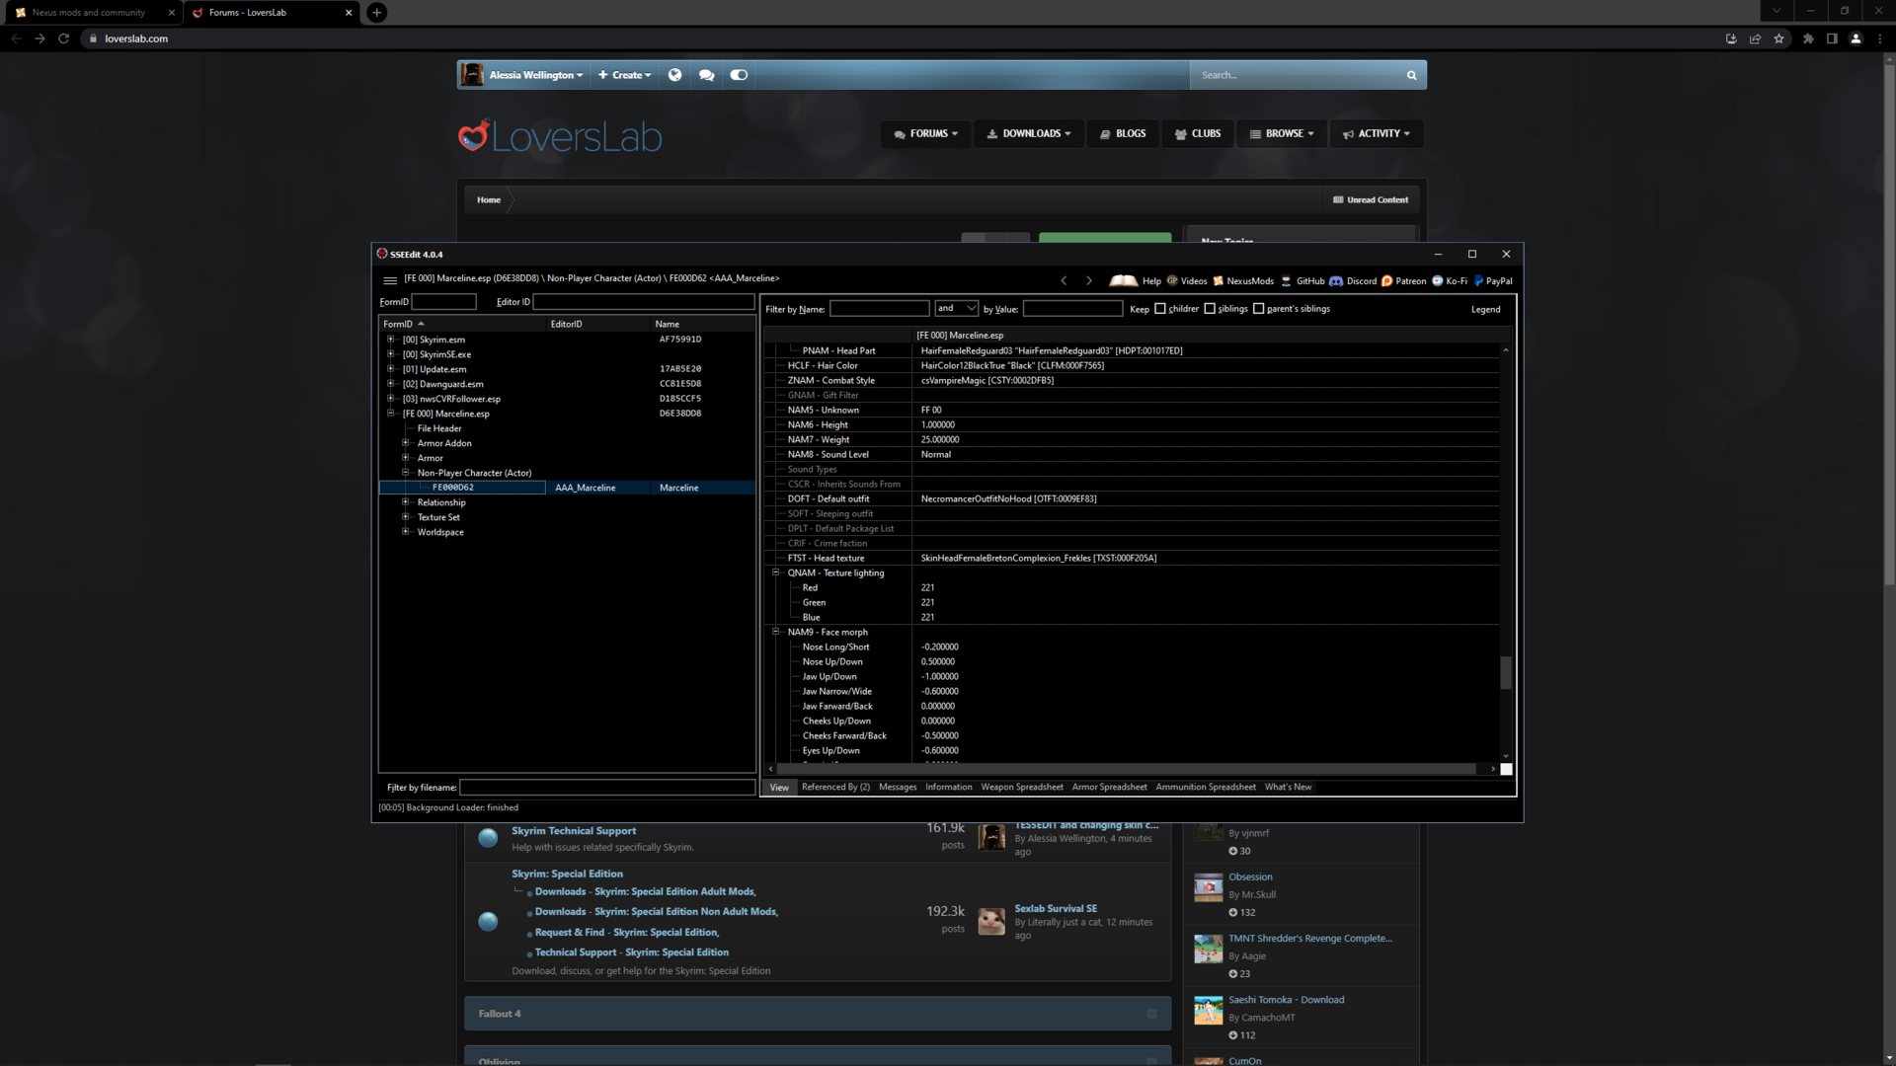Viewport: 1896px width, 1066px height.
Task: Open the Messages tab
Action: pyautogui.click(x=898, y=788)
